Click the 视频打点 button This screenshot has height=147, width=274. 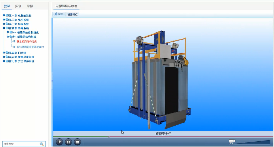click(72, 14)
